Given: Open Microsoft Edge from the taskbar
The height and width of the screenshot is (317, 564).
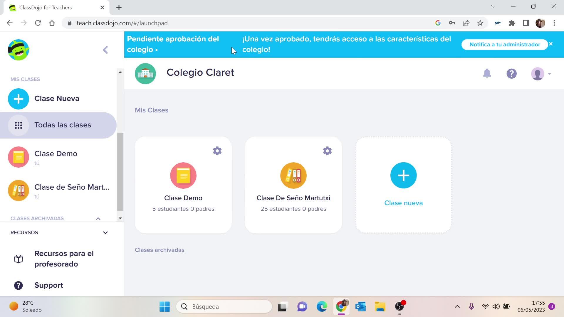Looking at the screenshot, I should point(322,306).
